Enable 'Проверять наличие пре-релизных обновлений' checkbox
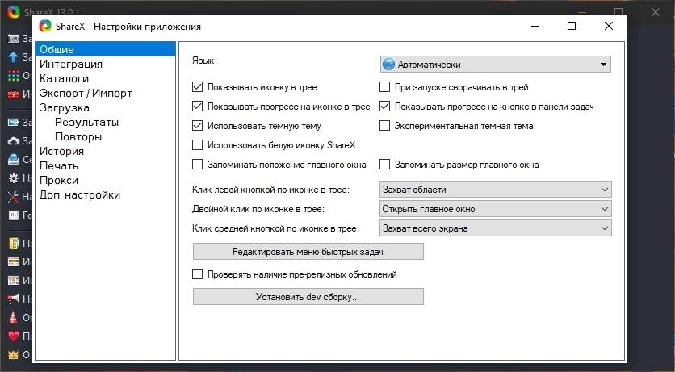 pos(197,274)
